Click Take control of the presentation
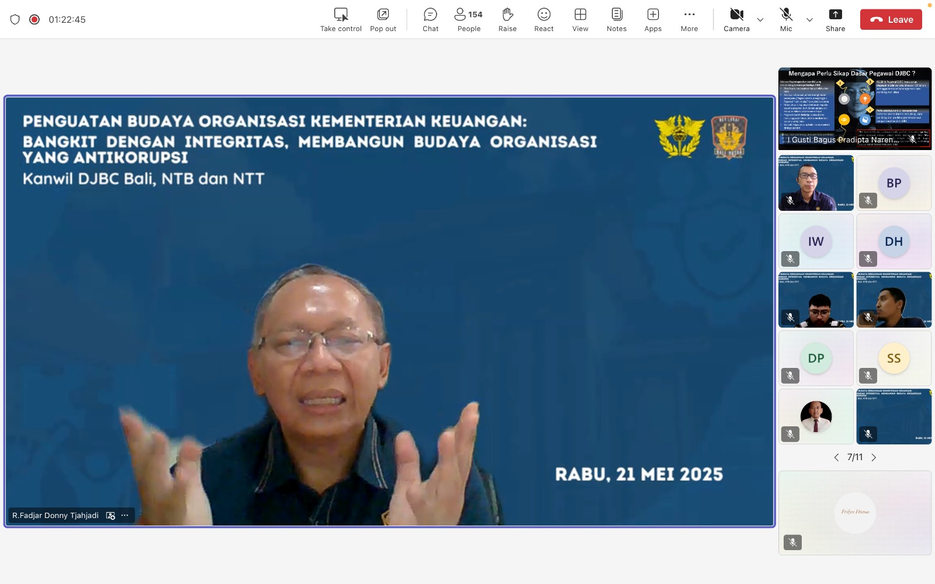This screenshot has width=935, height=584. pyautogui.click(x=340, y=18)
